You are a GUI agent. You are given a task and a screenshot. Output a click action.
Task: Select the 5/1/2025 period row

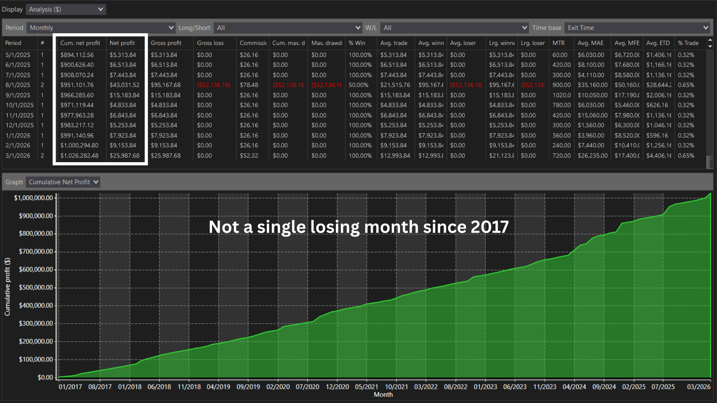(354, 55)
